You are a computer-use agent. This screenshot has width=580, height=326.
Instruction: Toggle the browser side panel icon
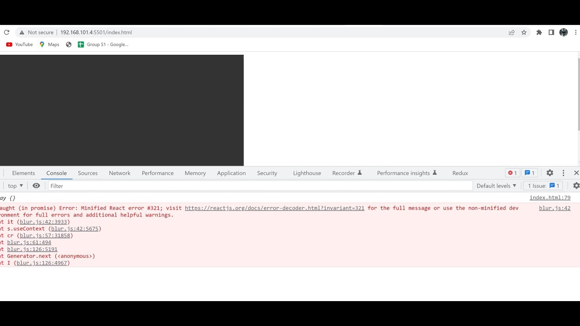[551, 33]
